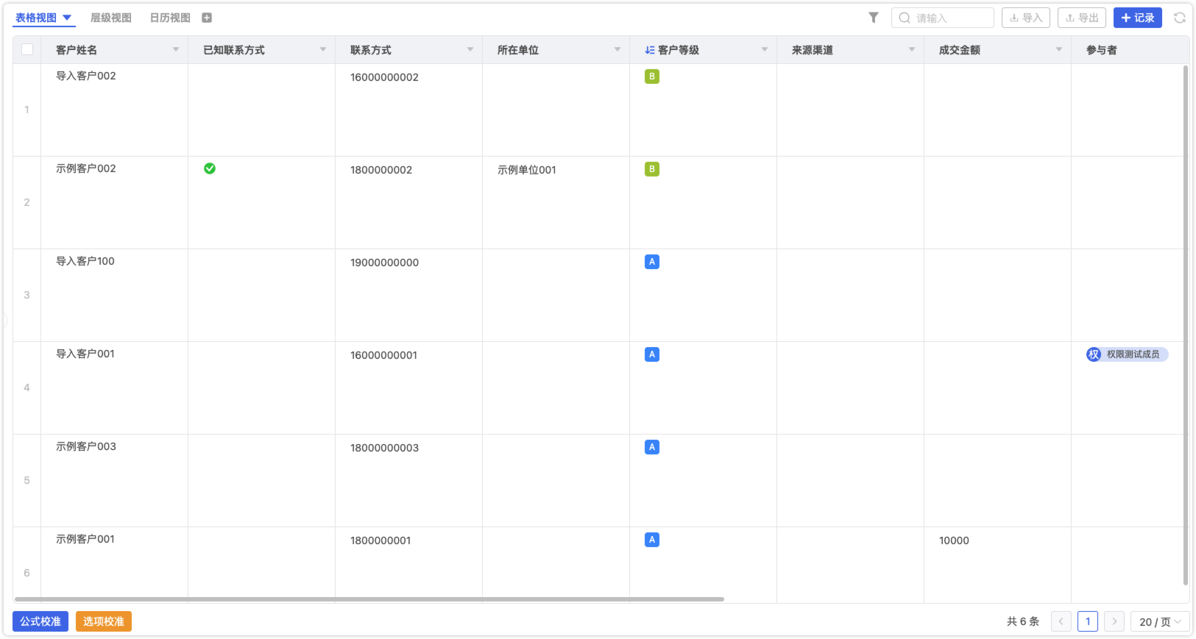Click the 权限测试成员 participant tag
The width and height of the screenshot is (1196, 639).
tap(1127, 354)
